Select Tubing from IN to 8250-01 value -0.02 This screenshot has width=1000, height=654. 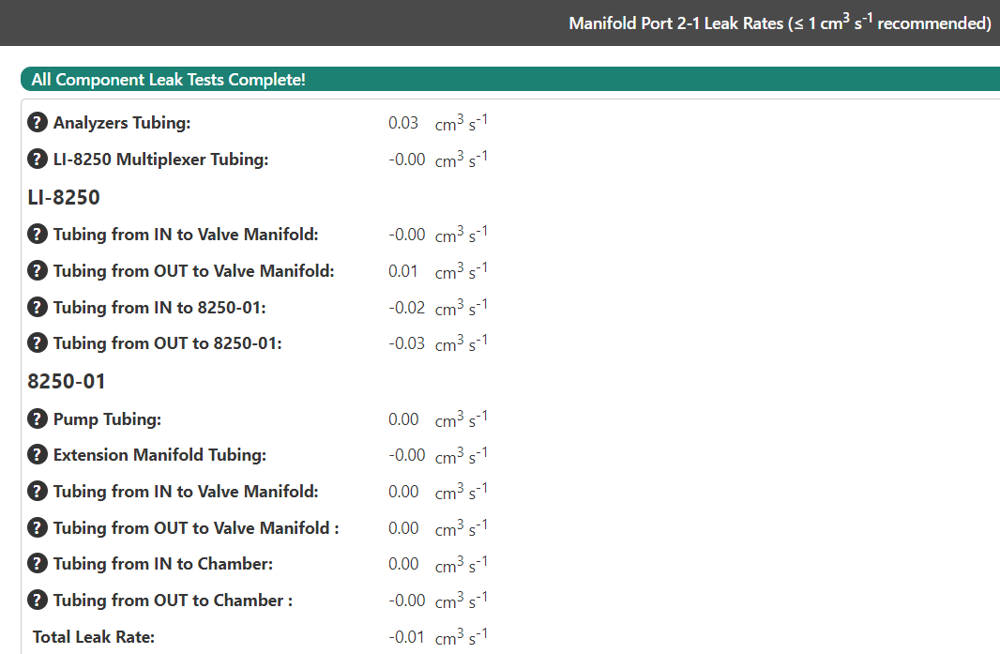[x=406, y=308]
